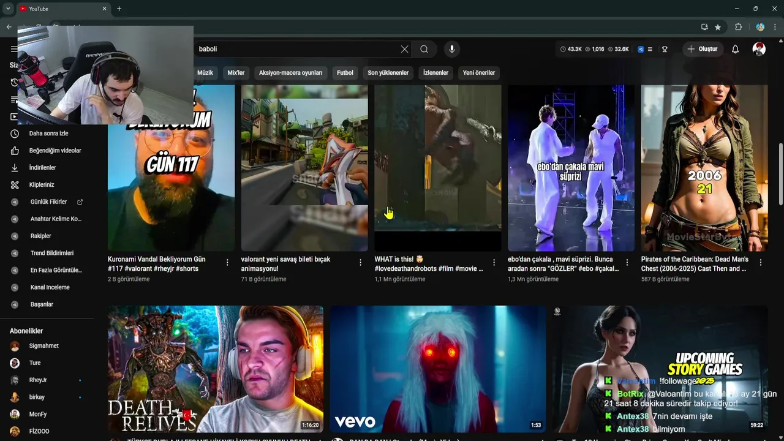Click the 43.3K clock stat
Screen dimensions: 784x441
pyautogui.click(x=571, y=49)
